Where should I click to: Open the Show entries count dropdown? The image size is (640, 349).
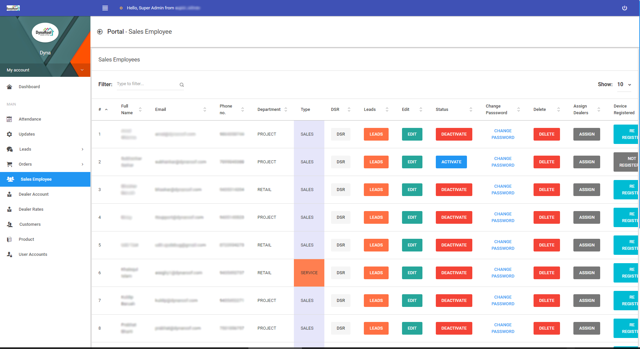(623, 84)
